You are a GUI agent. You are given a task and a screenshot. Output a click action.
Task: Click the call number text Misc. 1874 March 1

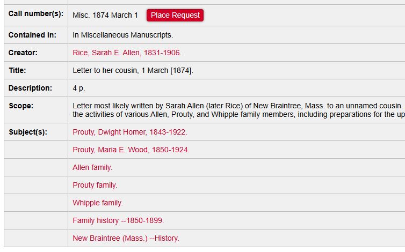click(105, 15)
